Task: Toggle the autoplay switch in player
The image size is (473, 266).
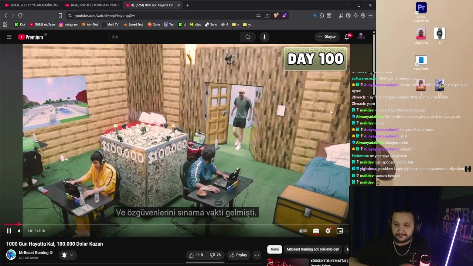Action: tap(303, 231)
